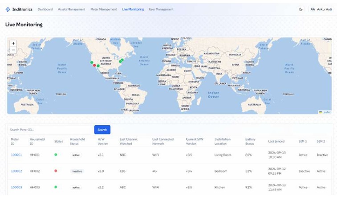Screen dimensions: 337x197
Task: Click the Kitchen location cell
Action: (219, 187)
